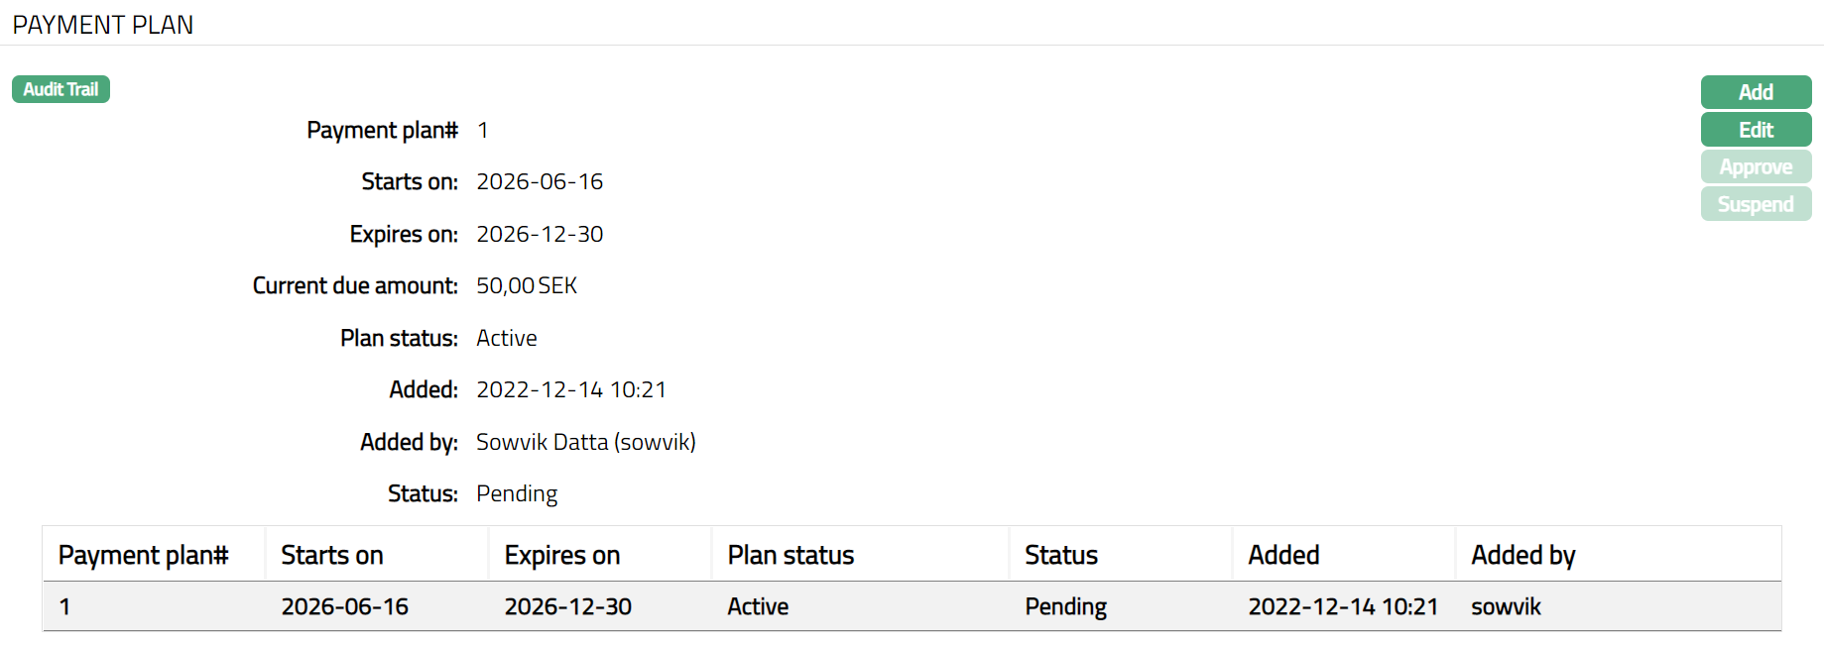The height and width of the screenshot is (646, 1824).
Task: Click the Active cell in table row
Action: point(758,606)
